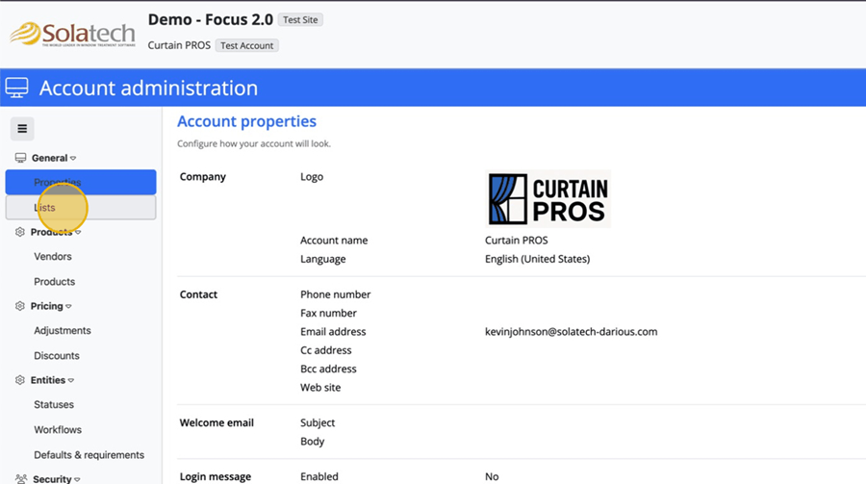Collapse the Security section arrow
The height and width of the screenshot is (484, 866).
(77, 479)
